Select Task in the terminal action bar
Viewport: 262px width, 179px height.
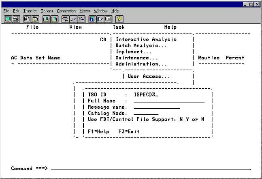pos(119,27)
